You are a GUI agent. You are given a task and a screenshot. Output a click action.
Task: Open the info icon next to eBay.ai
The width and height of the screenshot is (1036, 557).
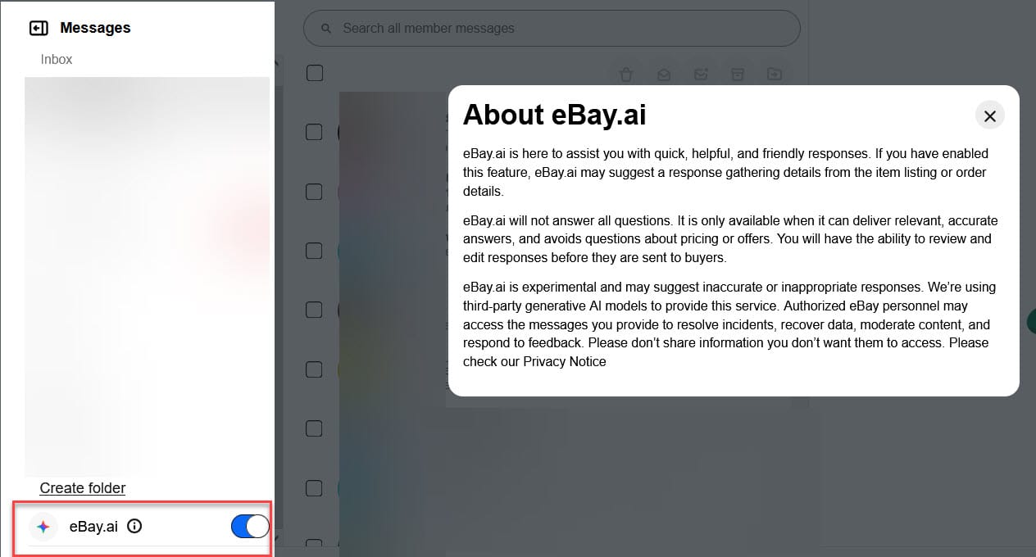point(135,527)
